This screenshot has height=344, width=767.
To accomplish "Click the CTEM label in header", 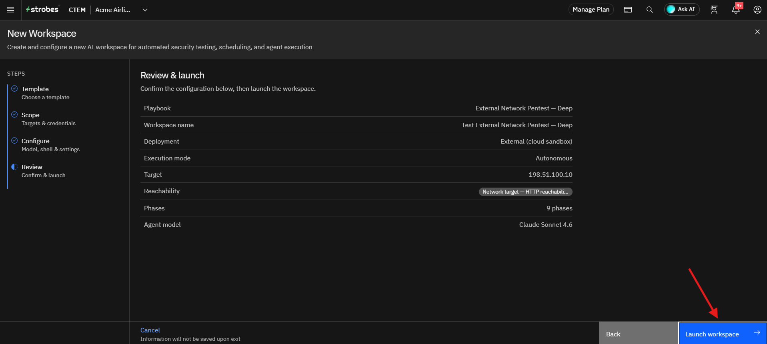I will 77,10.
